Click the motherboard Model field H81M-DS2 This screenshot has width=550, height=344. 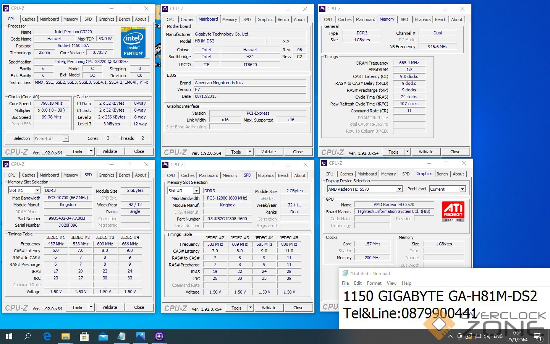pos(229,41)
